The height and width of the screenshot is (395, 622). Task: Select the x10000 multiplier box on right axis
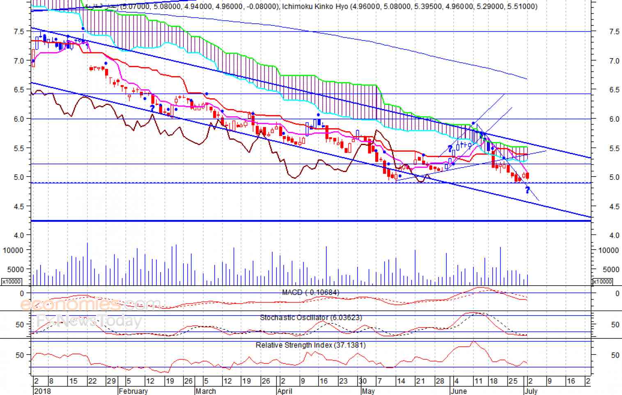602,281
